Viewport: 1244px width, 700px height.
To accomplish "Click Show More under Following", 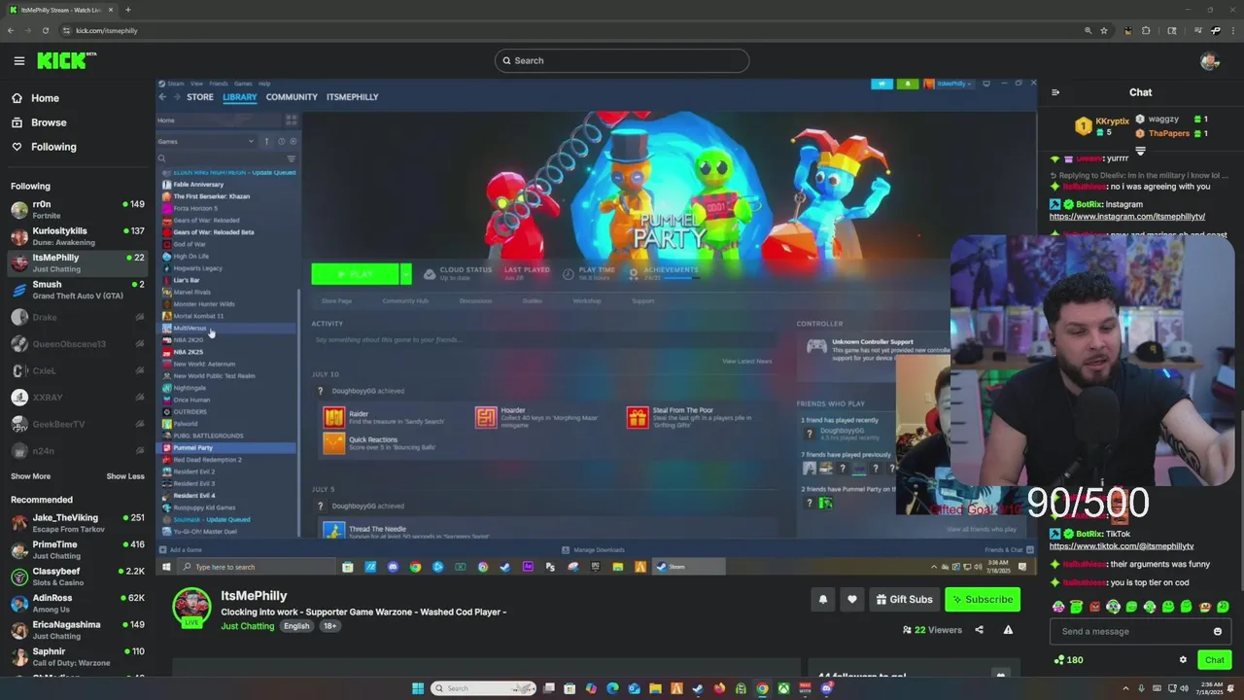I will 30,476.
